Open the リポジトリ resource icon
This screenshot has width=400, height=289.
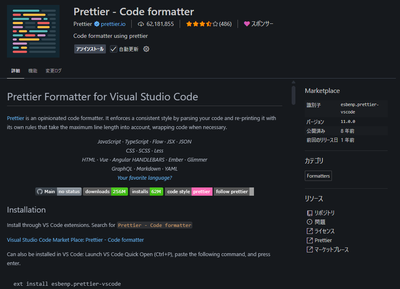coord(309,213)
